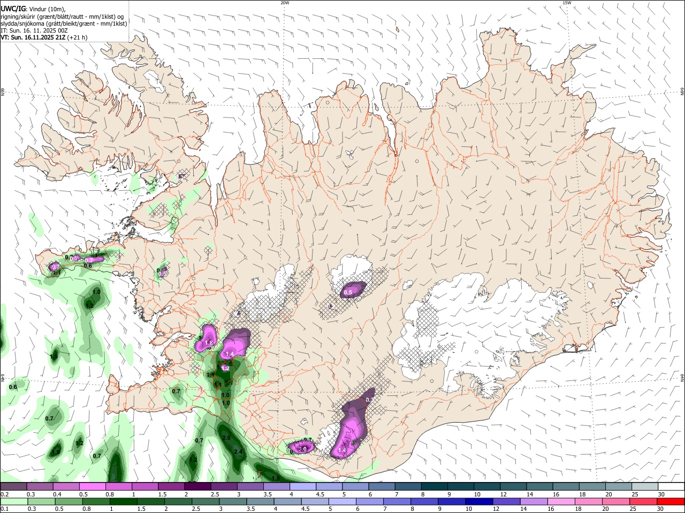Pick the white snow swatch after the 30 label
The height and width of the screenshot is (513, 685).
pyautogui.click(x=671, y=487)
